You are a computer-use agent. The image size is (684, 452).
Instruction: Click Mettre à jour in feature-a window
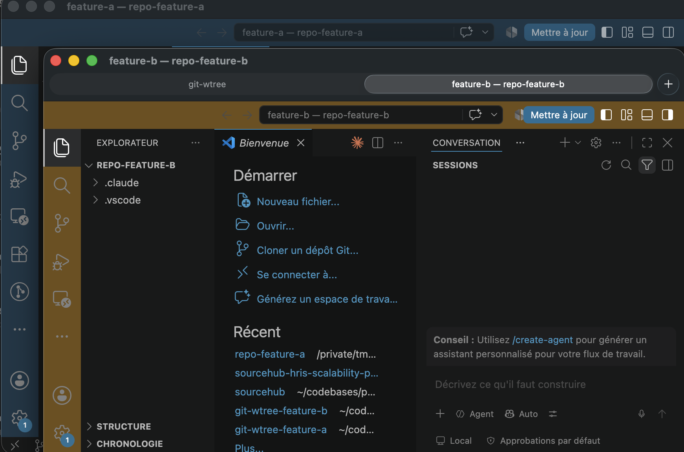pos(560,32)
